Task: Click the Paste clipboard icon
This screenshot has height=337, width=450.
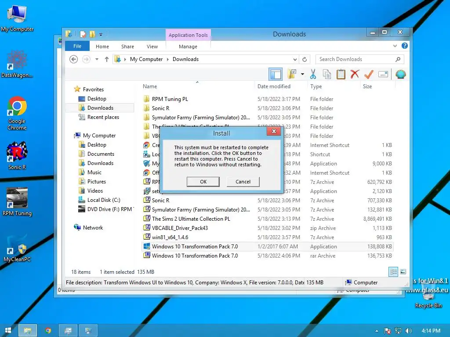Action: tap(341, 74)
